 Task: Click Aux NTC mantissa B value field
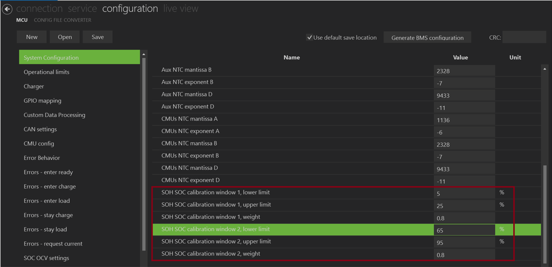pos(464,71)
